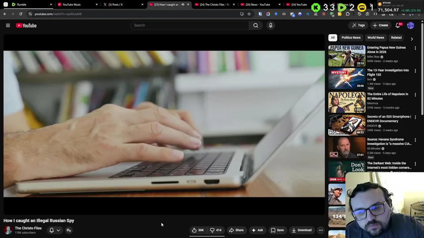
Task: Select the Politics News chip
Action: 351,38
